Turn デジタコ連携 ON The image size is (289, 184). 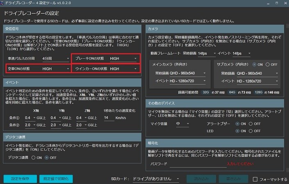(x=33, y=158)
